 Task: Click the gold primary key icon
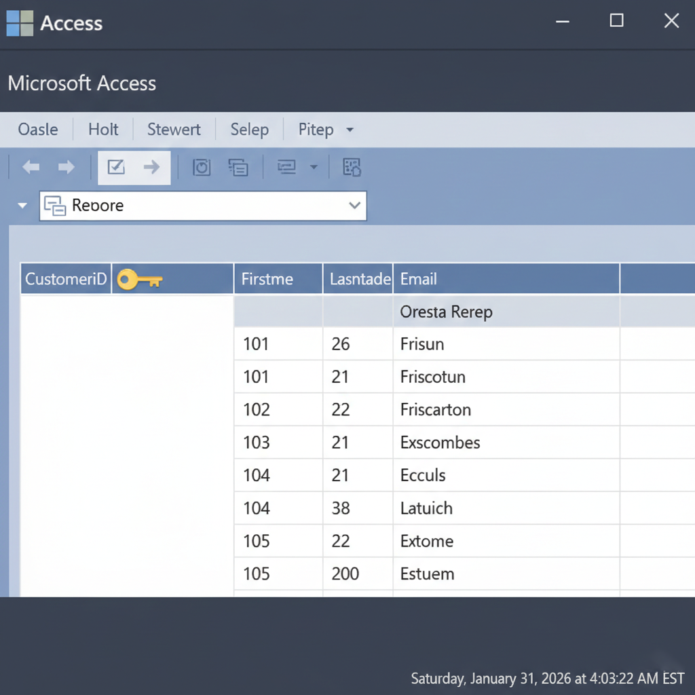pyautogui.click(x=139, y=279)
